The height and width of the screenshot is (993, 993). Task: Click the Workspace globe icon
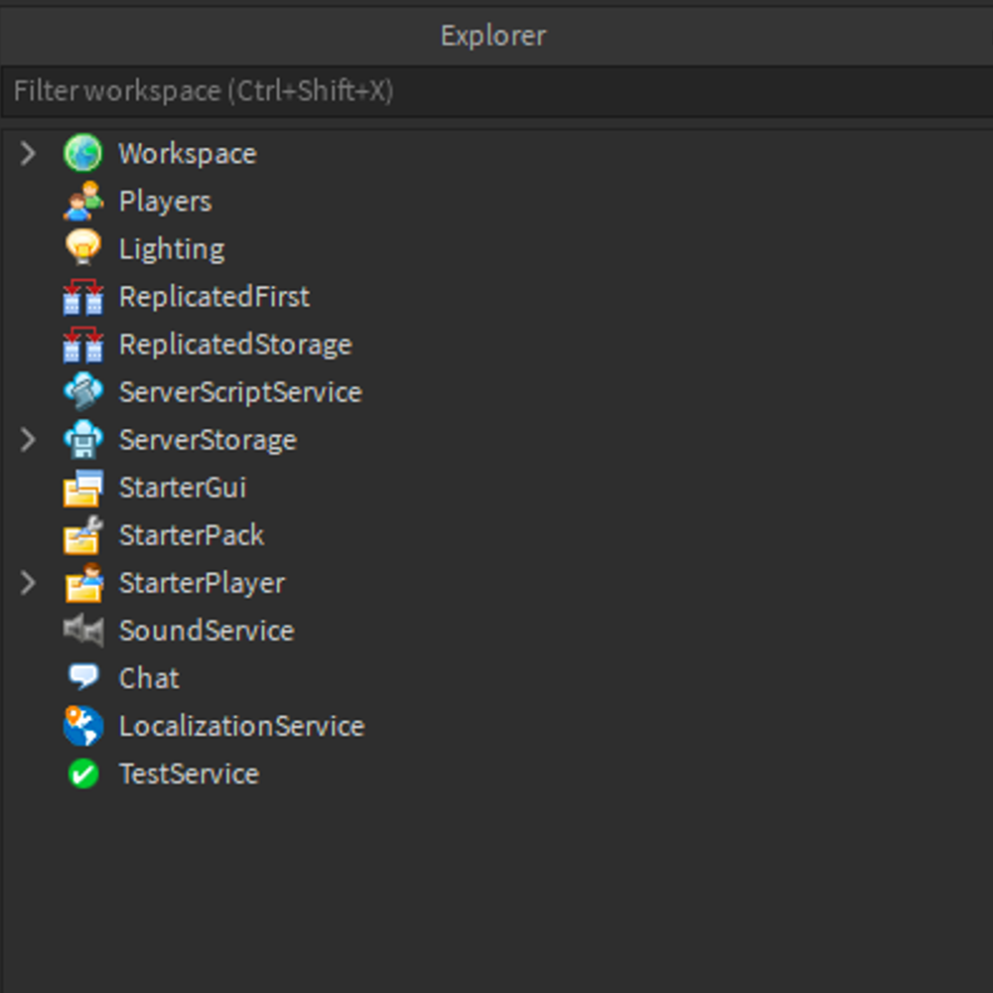click(83, 154)
